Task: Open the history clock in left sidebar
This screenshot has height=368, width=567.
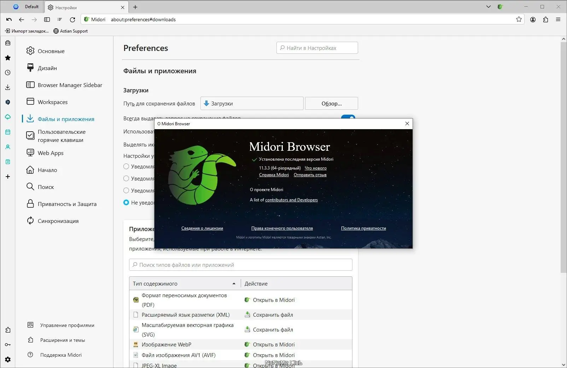Action: click(x=8, y=73)
